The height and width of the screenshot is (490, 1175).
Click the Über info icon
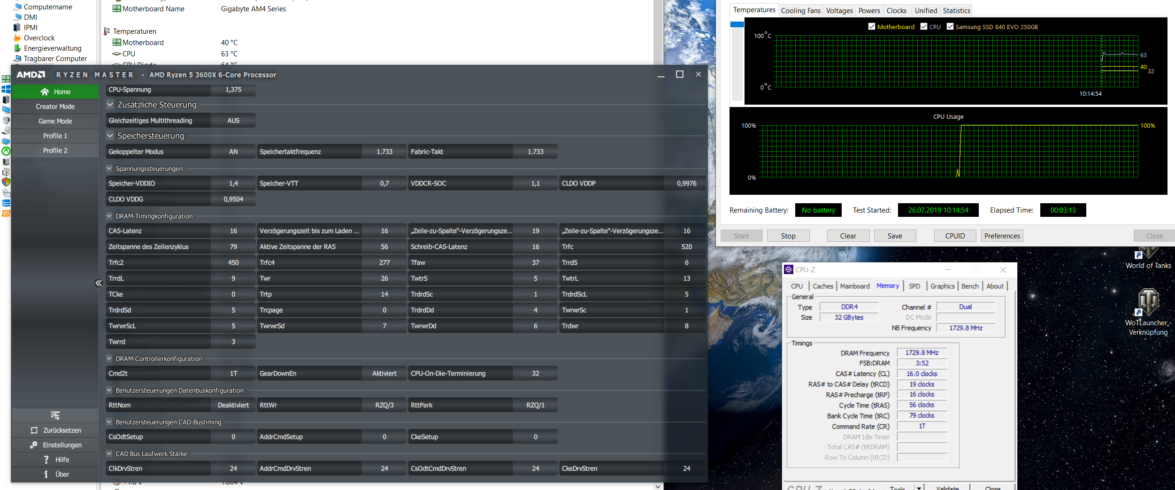[46, 474]
